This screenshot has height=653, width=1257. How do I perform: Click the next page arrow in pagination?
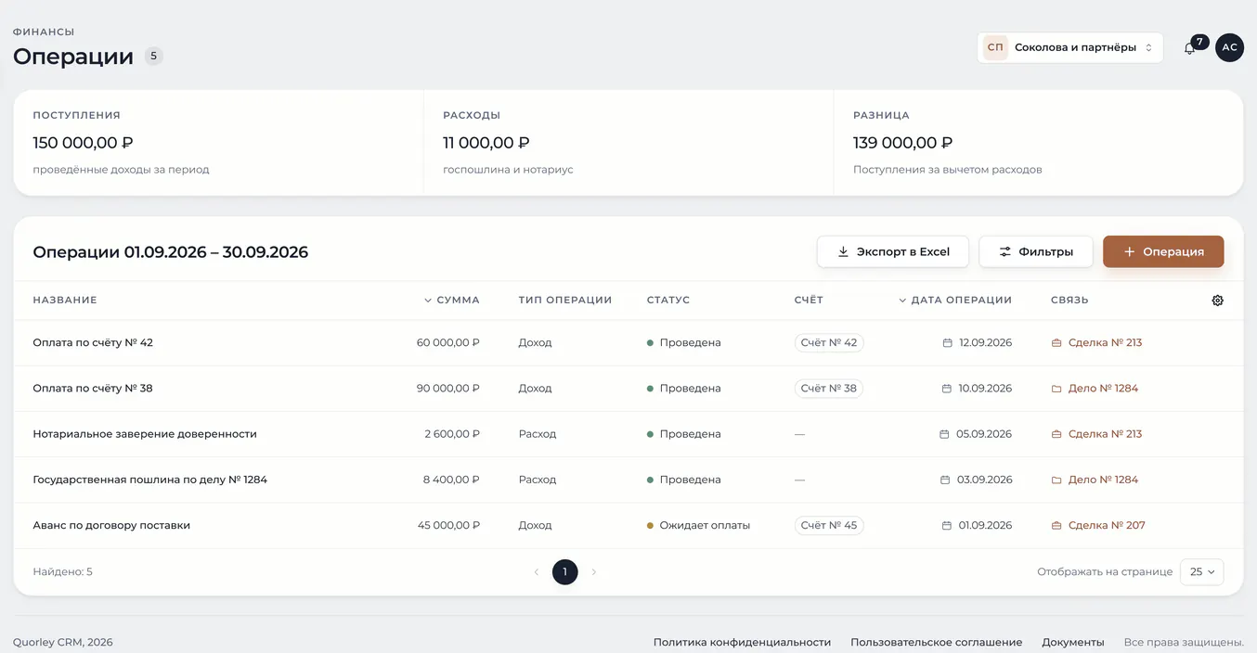click(594, 572)
